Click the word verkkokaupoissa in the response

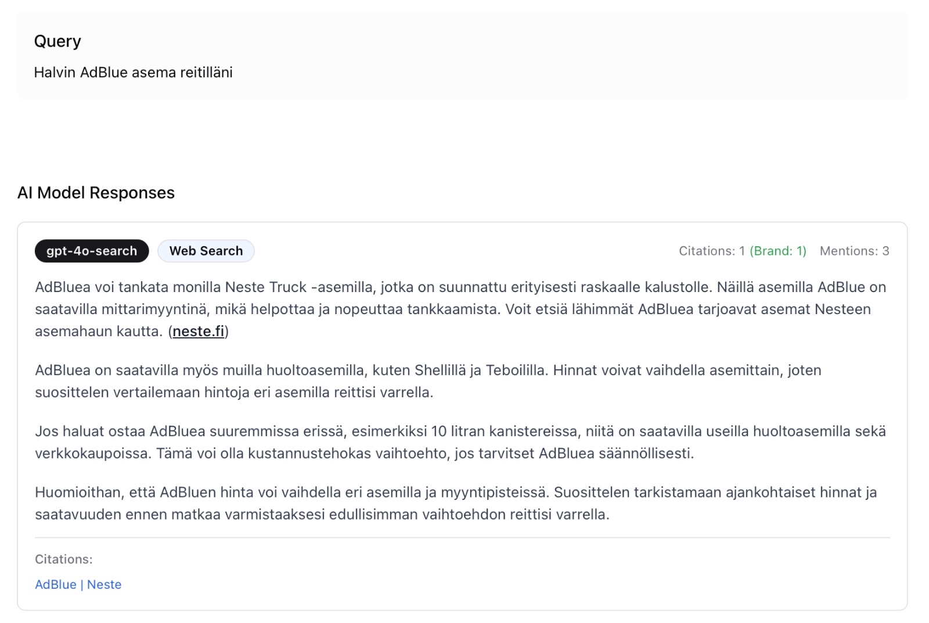[x=92, y=453]
